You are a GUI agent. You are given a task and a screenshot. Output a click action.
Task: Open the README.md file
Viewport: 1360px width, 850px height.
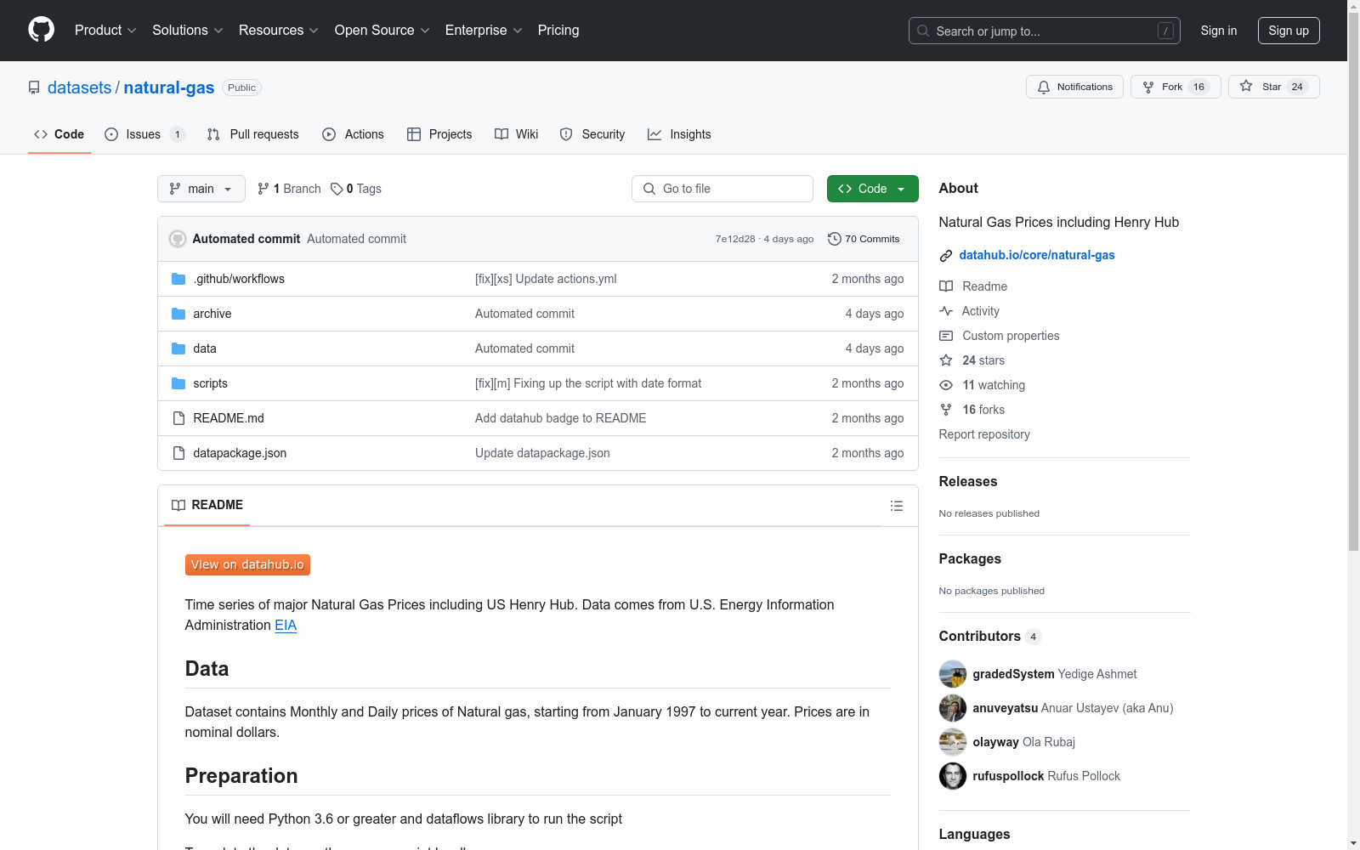point(229,418)
